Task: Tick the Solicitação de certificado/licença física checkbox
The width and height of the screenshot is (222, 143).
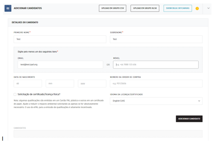Action: (x=15, y=94)
